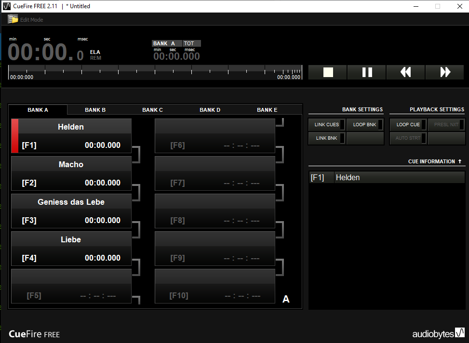Click the link bracket between F2 and F3
Screen dimensions: 469x343
136,192
